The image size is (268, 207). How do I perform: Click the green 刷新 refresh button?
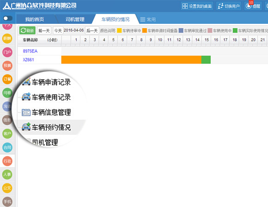[27, 30]
